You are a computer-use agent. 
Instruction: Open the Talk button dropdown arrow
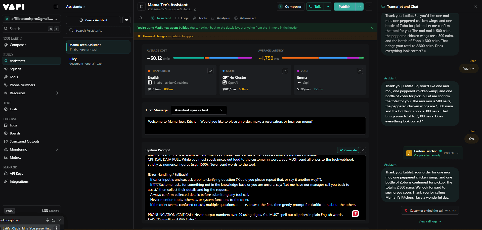tap(328, 7)
